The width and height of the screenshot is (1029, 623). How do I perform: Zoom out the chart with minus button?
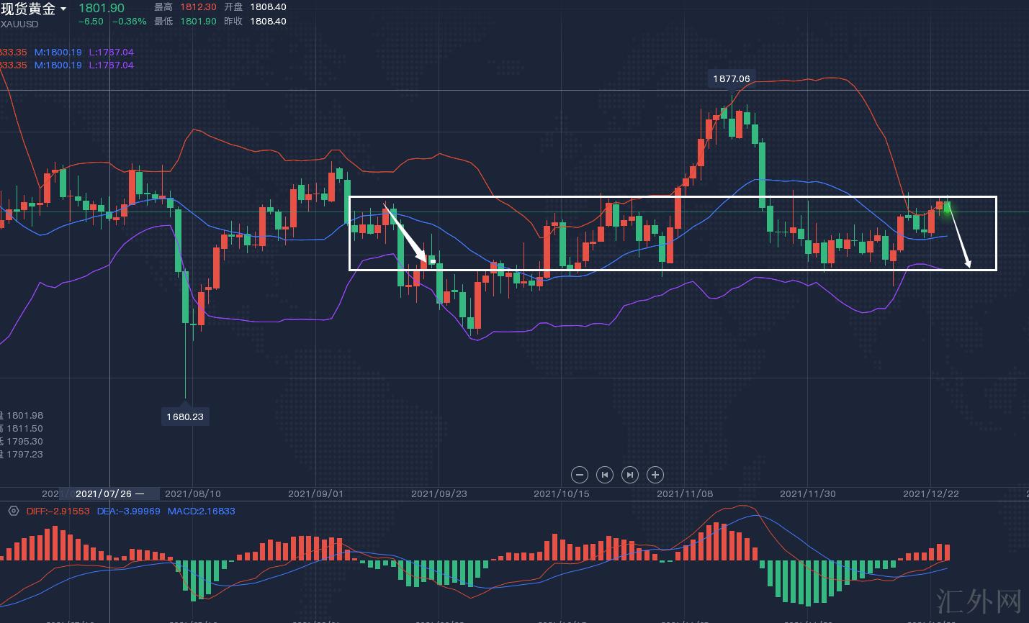coord(580,475)
